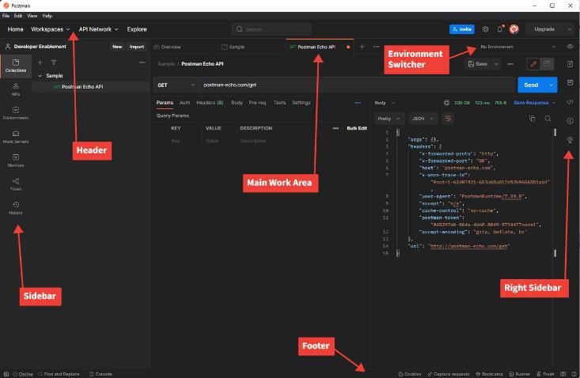This screenshot has width=580, height=378.
Task: Expand the Upgrade dropdown arrow
Action: tap(570, 29)
